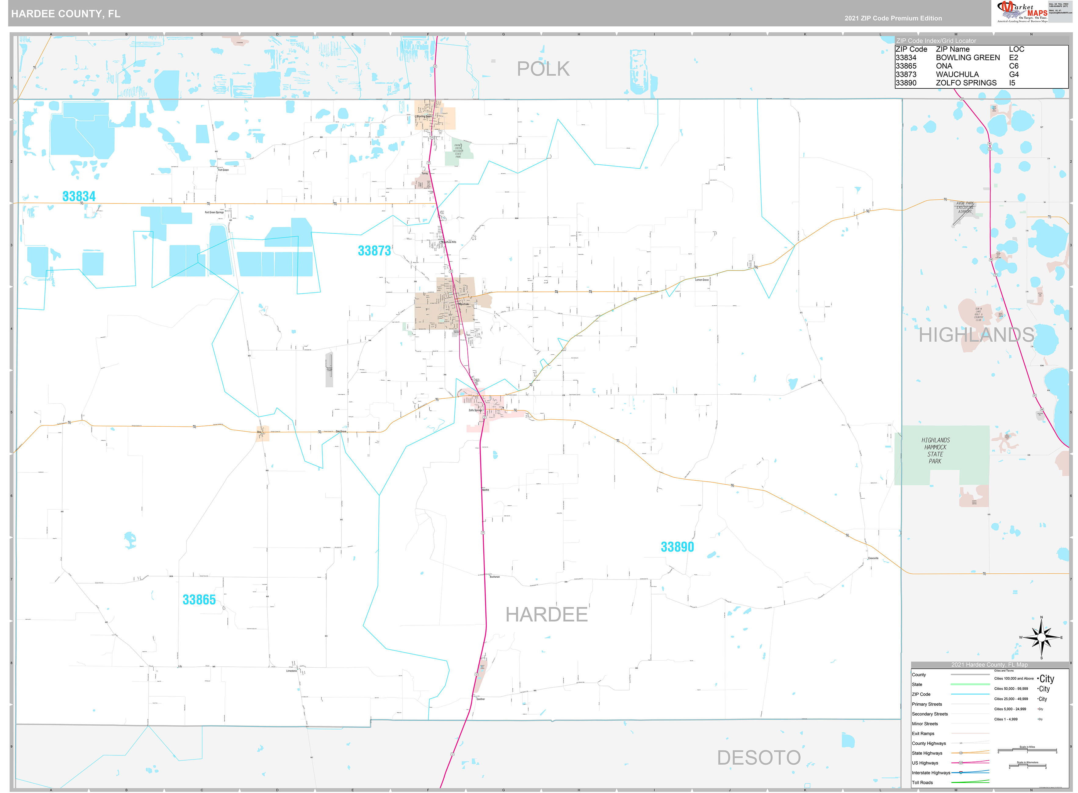Click the County Highways marker in legend
The height and width of the screenshot is (793, 1078).
tap(961, 744)
